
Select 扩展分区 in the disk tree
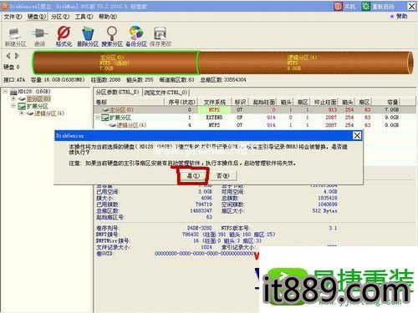[x=38, y=106]
